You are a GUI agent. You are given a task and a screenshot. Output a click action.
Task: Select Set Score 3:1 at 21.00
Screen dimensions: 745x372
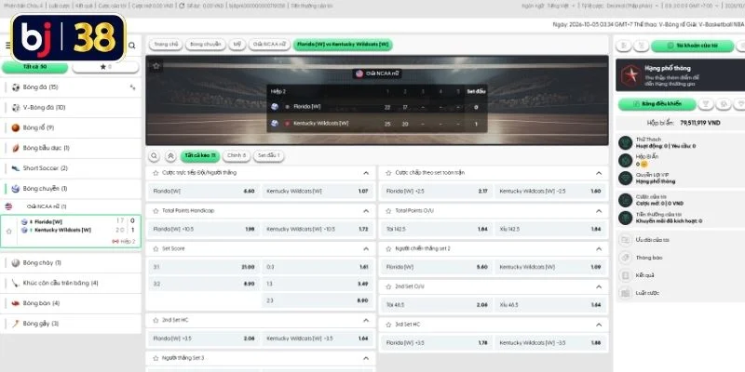[x=203, y=267]
